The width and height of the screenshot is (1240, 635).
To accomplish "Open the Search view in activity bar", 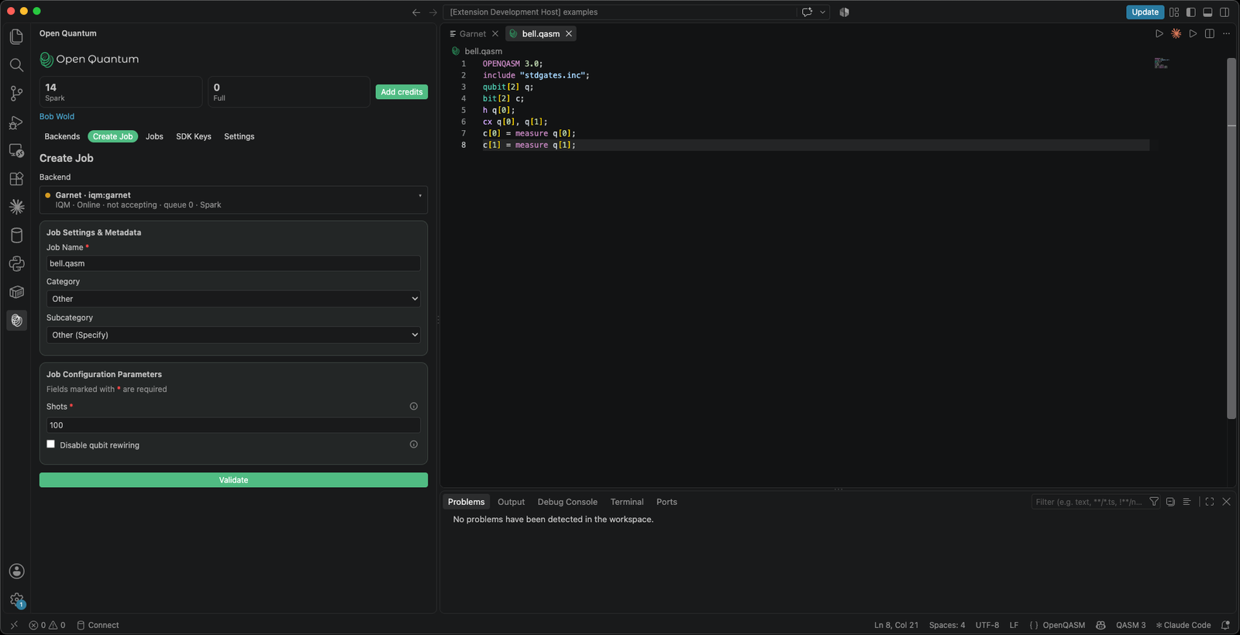I will tap(16, 65).
